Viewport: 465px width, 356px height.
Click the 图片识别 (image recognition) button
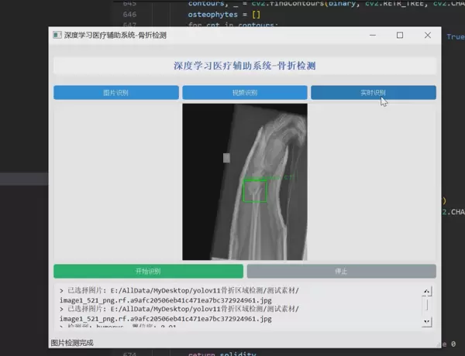pyautogui.click(x=116, y=93)
